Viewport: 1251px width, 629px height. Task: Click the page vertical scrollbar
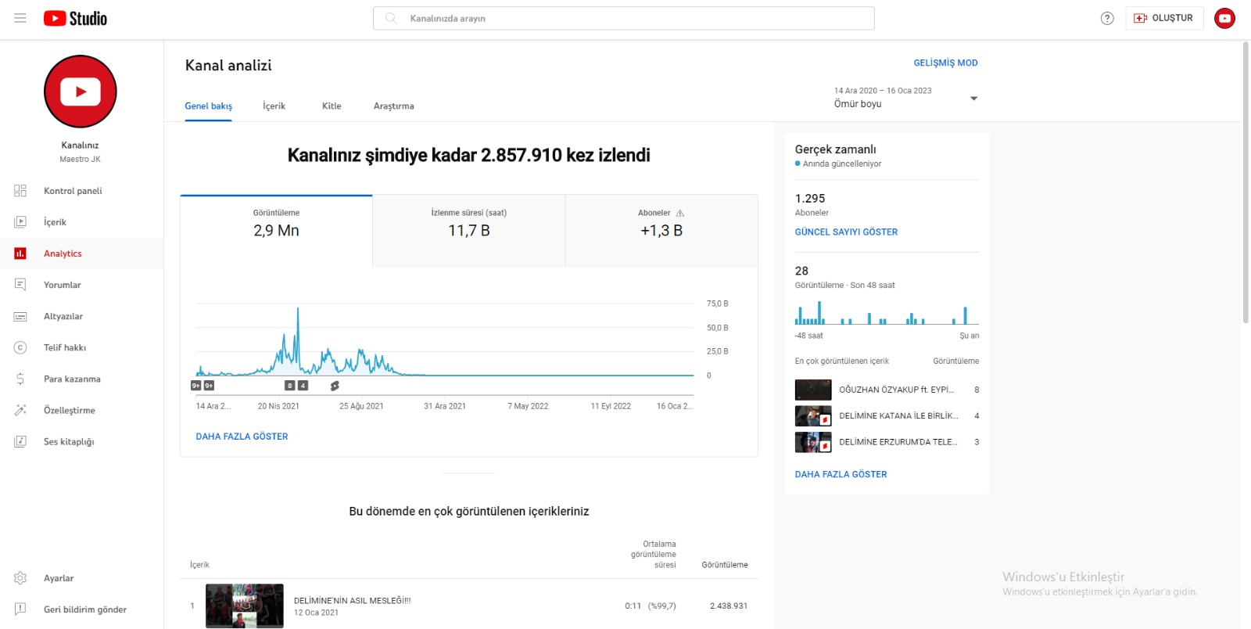[1246, 182]
